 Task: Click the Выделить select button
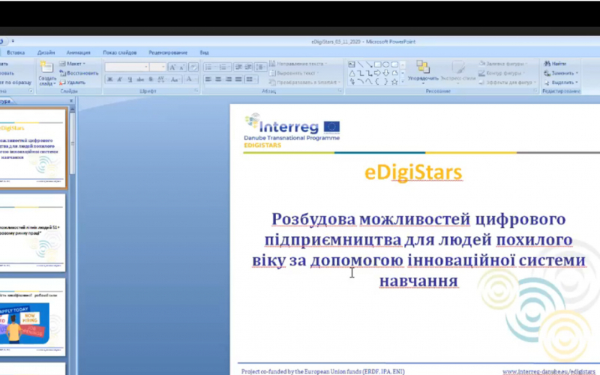[561, 82]
